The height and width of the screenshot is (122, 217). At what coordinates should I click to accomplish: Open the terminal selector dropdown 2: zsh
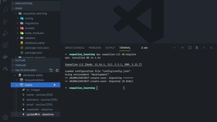(x=158, y=48)
